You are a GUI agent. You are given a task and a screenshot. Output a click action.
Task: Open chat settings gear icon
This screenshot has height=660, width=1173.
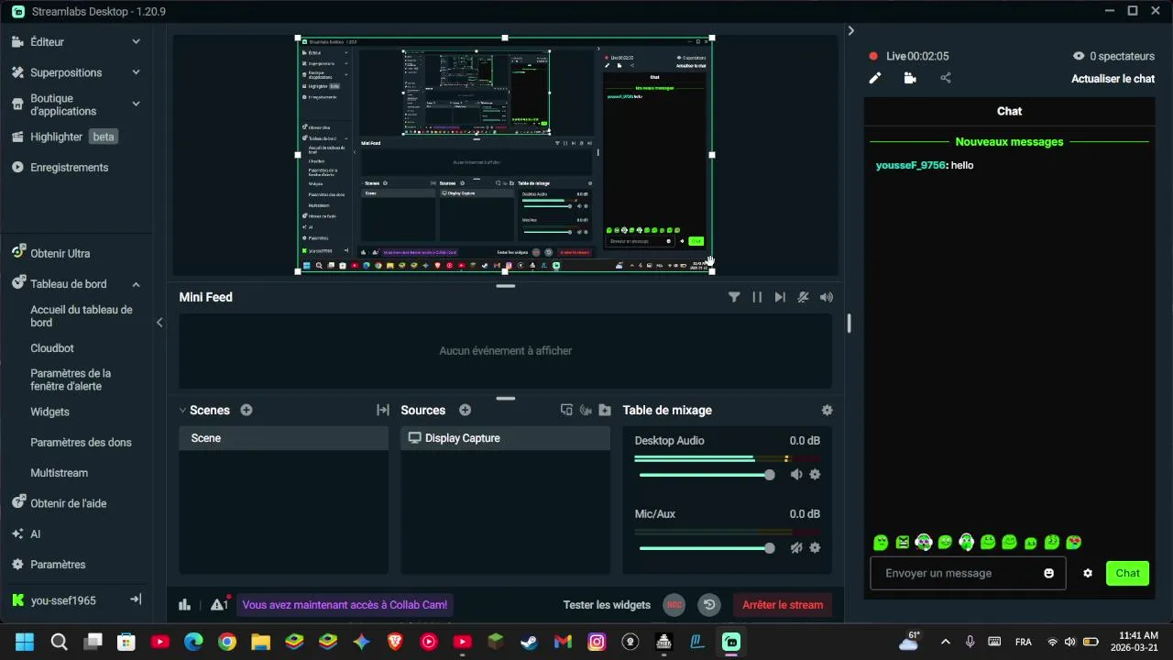click(x=1088, y=574)
